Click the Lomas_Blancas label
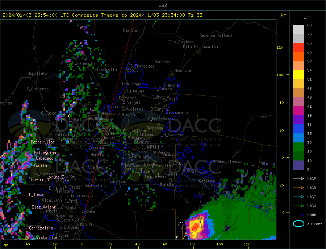 point(228,162)
